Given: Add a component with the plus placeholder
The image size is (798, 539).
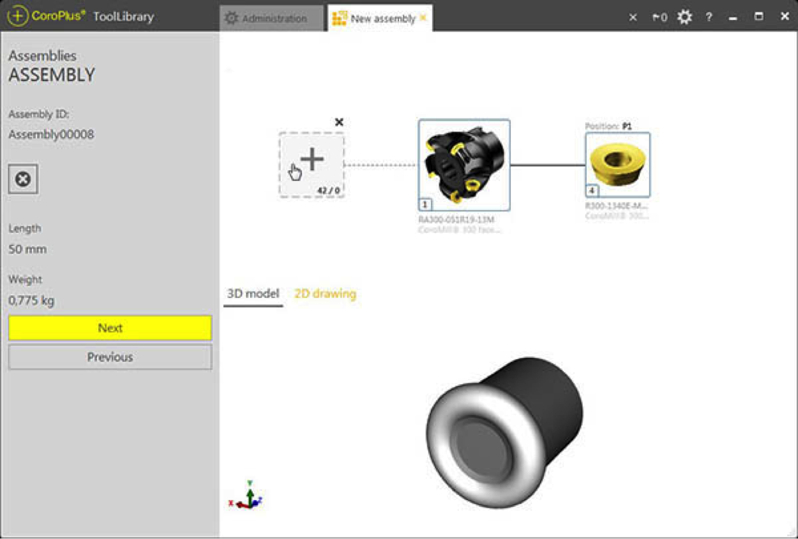Looking at the screenshot, I should (312, 165).
